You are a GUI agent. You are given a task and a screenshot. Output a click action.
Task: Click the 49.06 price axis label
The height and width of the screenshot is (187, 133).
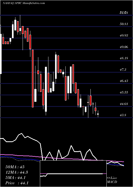tap(124, 47)
